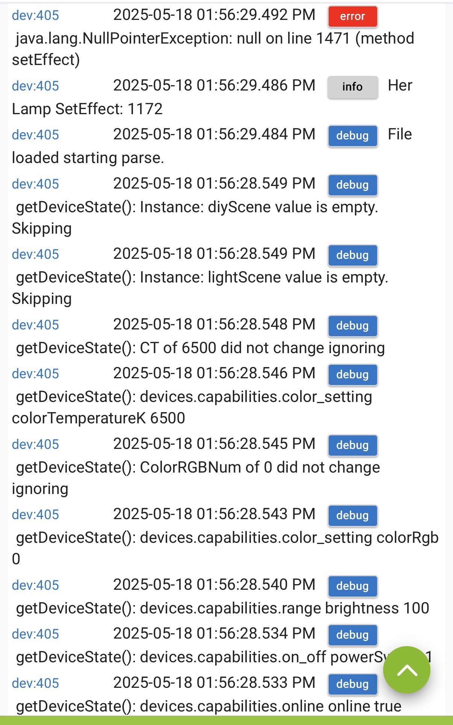Click debug badge on diyScene log entry
The image size is (453, 725).
coord(352,185)
